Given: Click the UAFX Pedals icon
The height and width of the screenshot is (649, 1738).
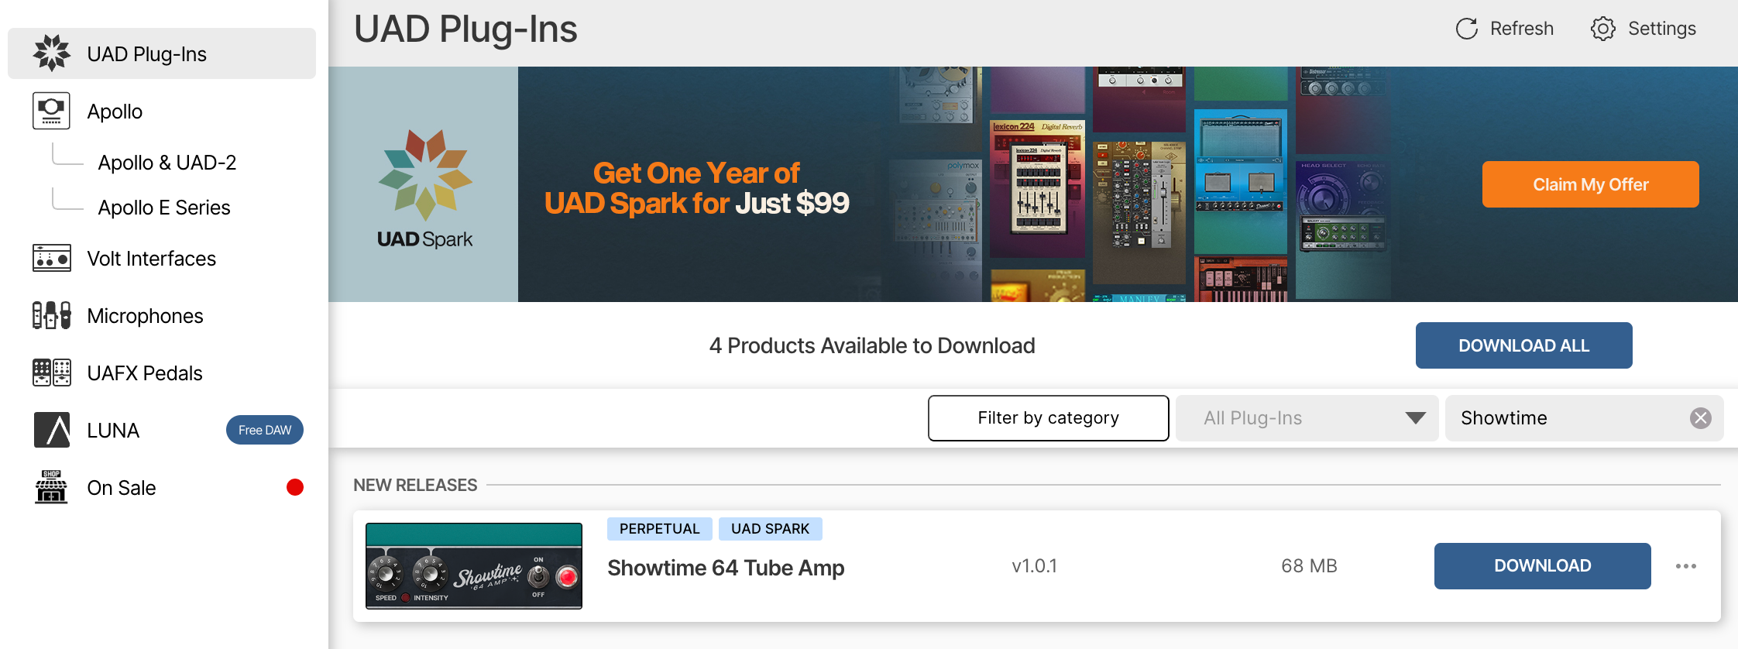Looking at the screenshot, I should pyautogui.click(x=51, y=373).
